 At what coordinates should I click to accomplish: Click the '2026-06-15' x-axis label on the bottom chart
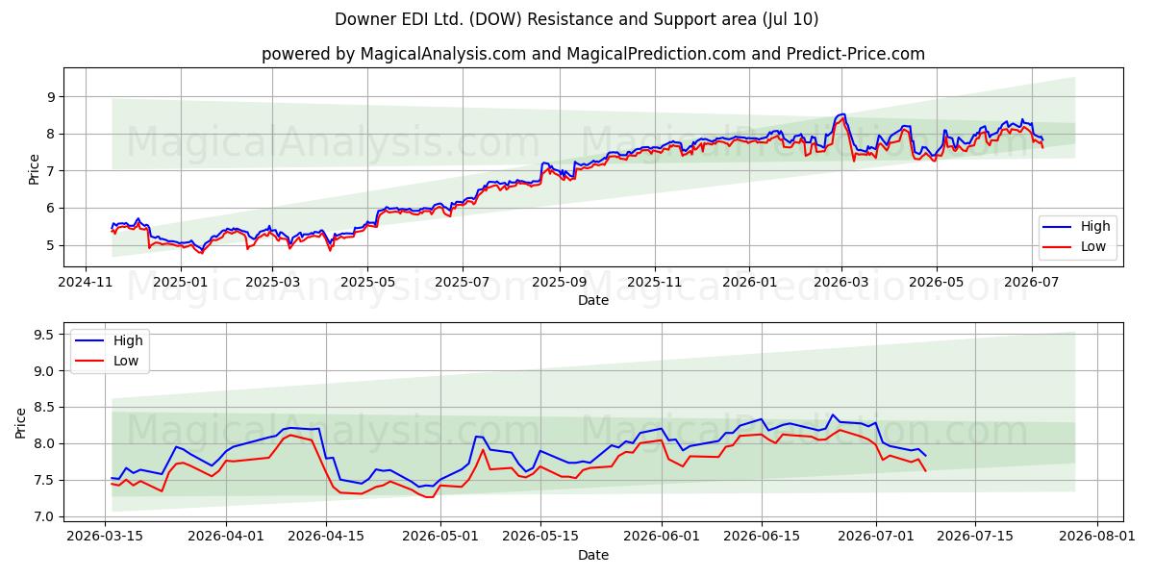762,537
